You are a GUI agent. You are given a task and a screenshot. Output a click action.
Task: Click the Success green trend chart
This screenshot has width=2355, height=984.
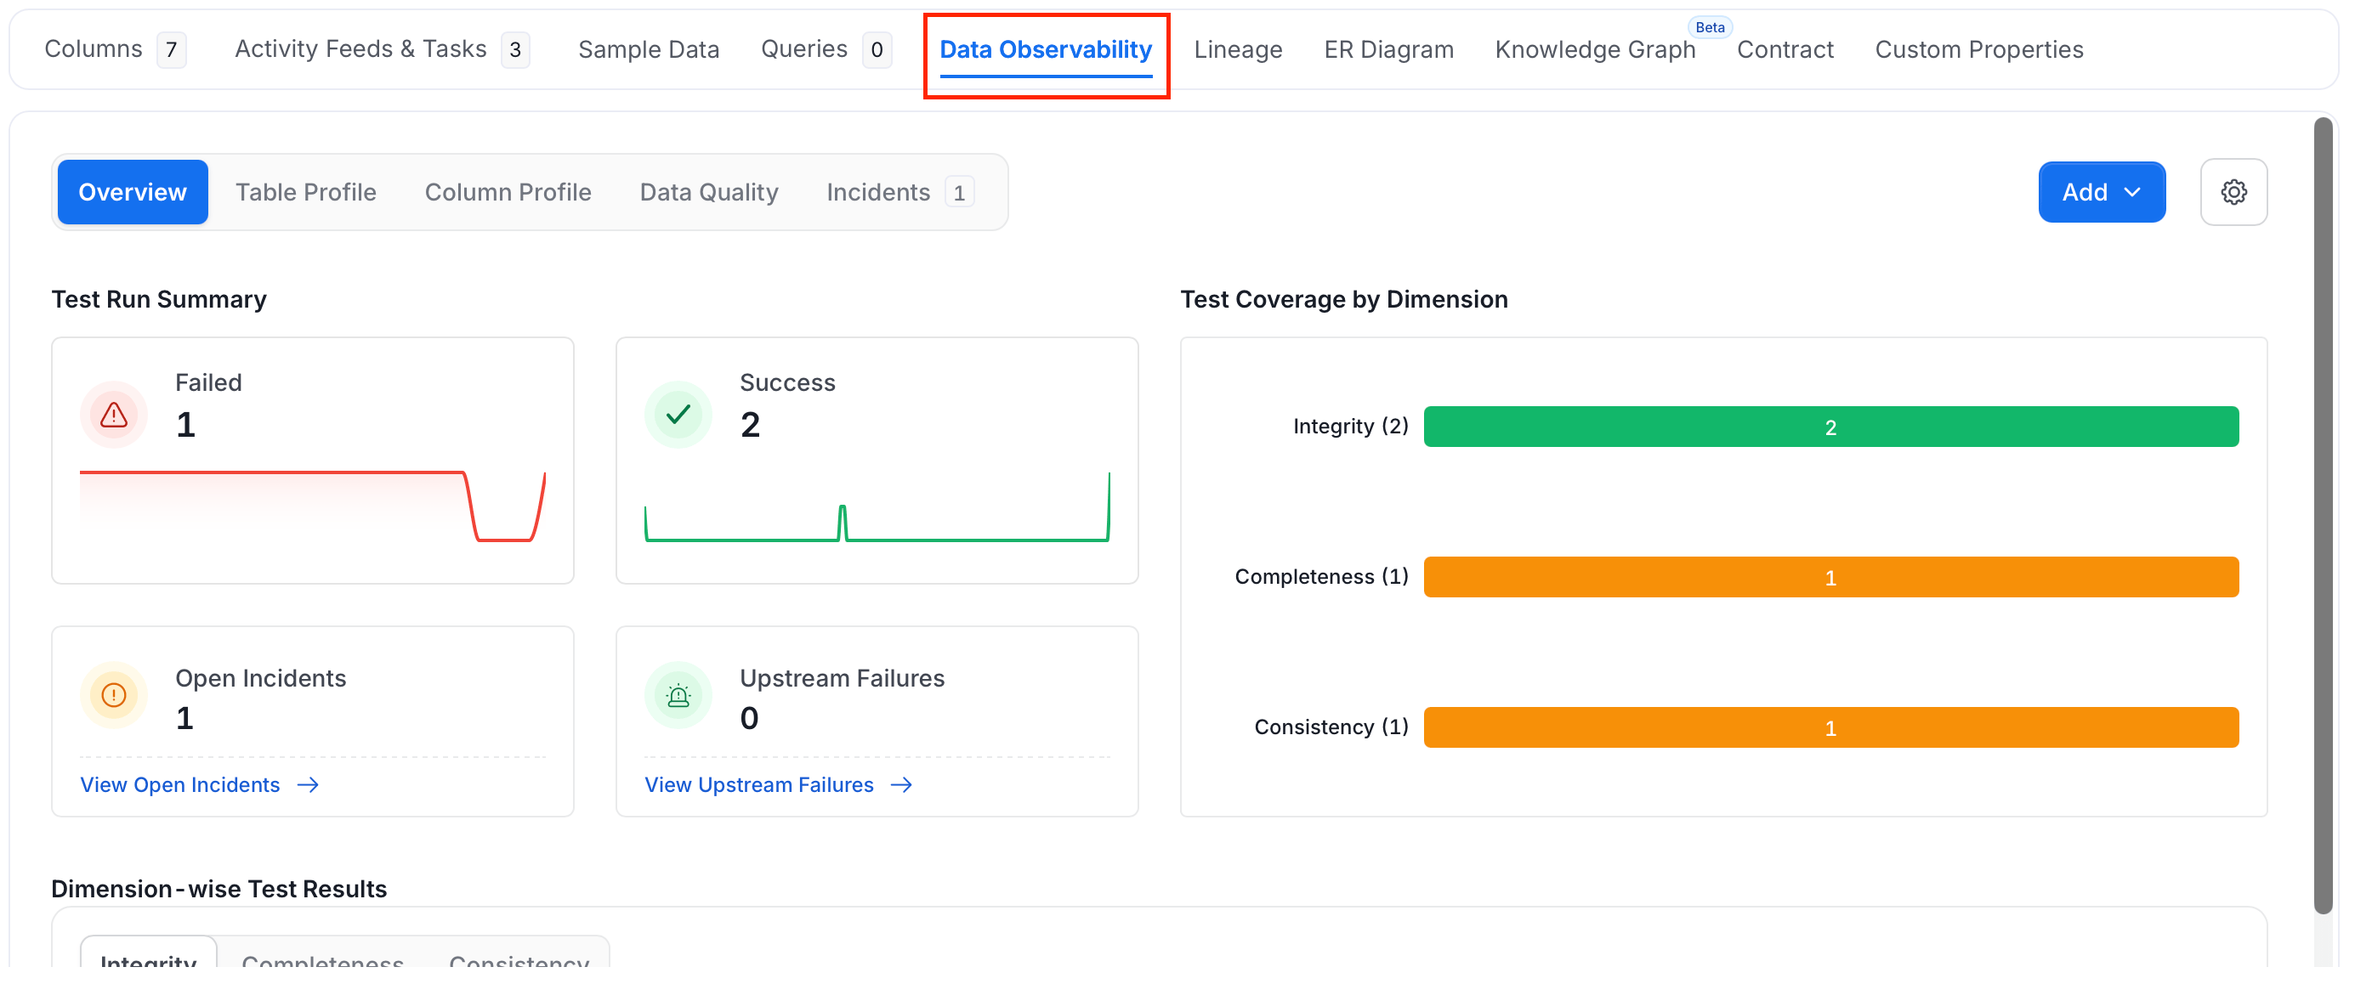click(877, 507)
